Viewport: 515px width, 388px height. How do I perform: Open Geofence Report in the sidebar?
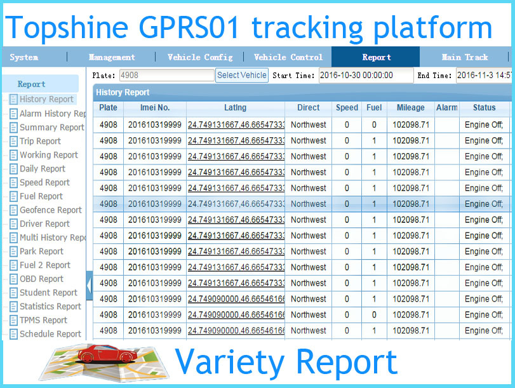(51, 210)
